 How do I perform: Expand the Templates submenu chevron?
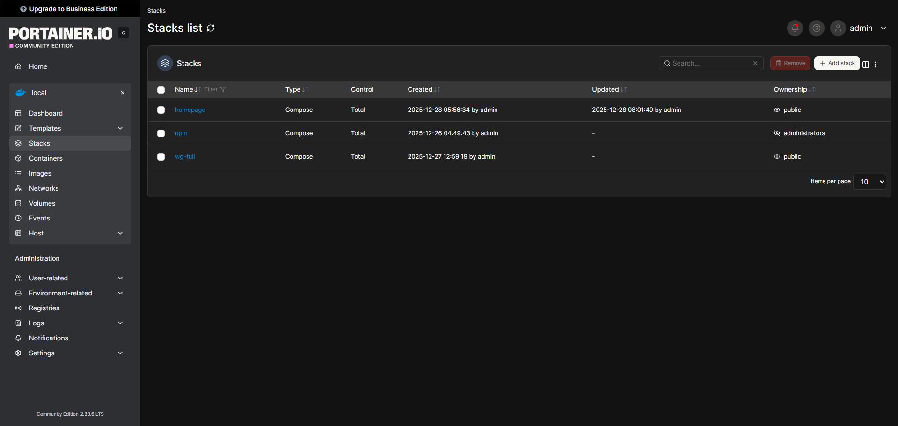(x=120, y=128)
